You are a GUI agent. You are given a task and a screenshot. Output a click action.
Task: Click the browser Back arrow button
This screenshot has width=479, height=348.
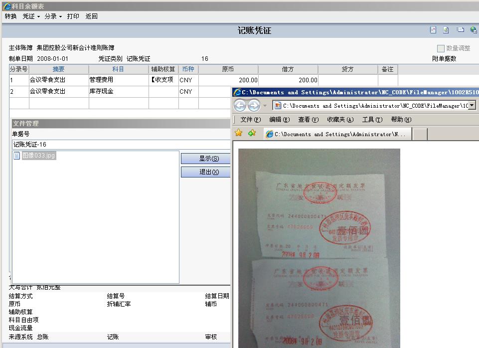pos(240,106)
